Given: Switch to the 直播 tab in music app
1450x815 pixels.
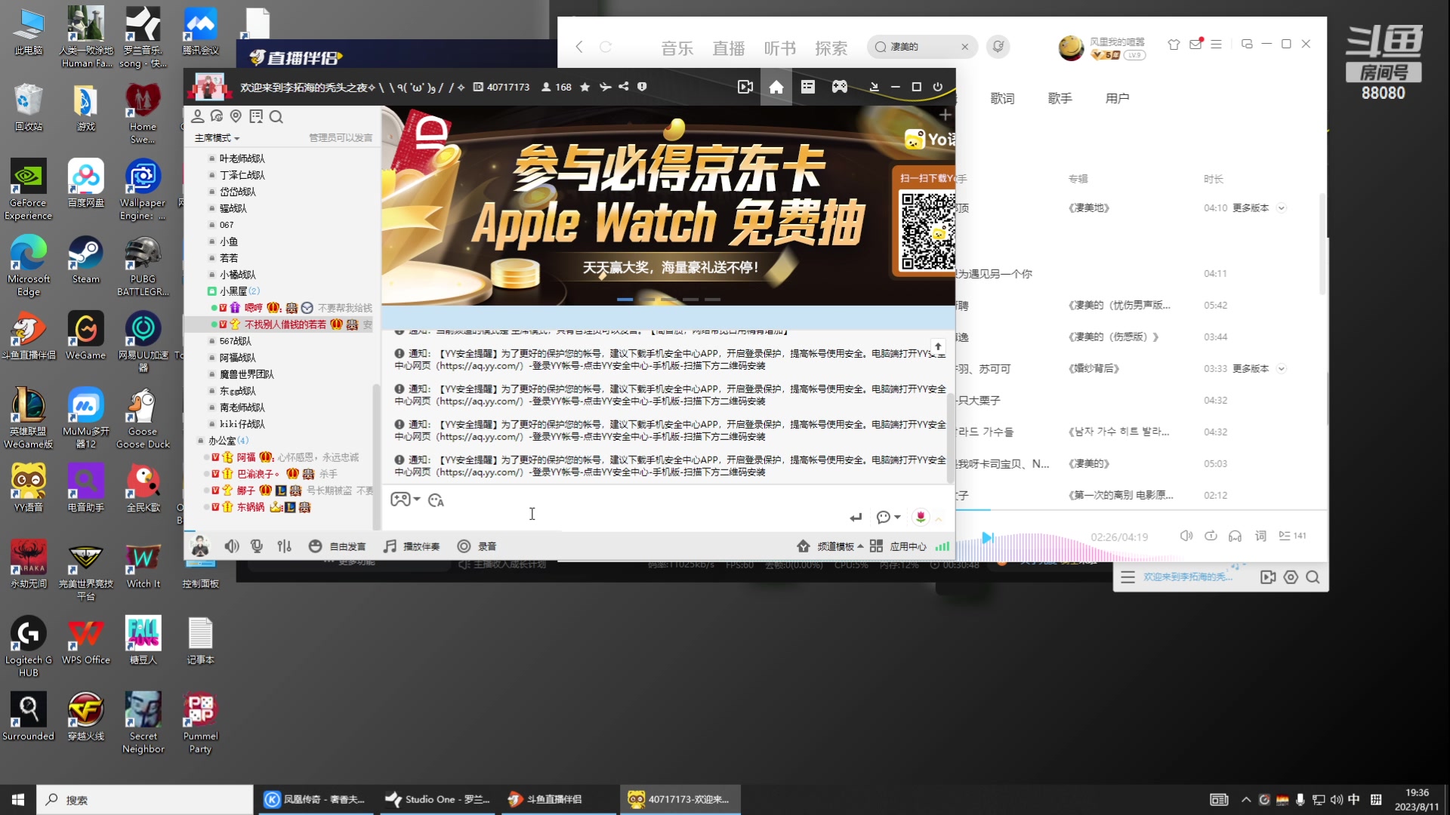Looking at the screenshot, I should pos(728,48).
